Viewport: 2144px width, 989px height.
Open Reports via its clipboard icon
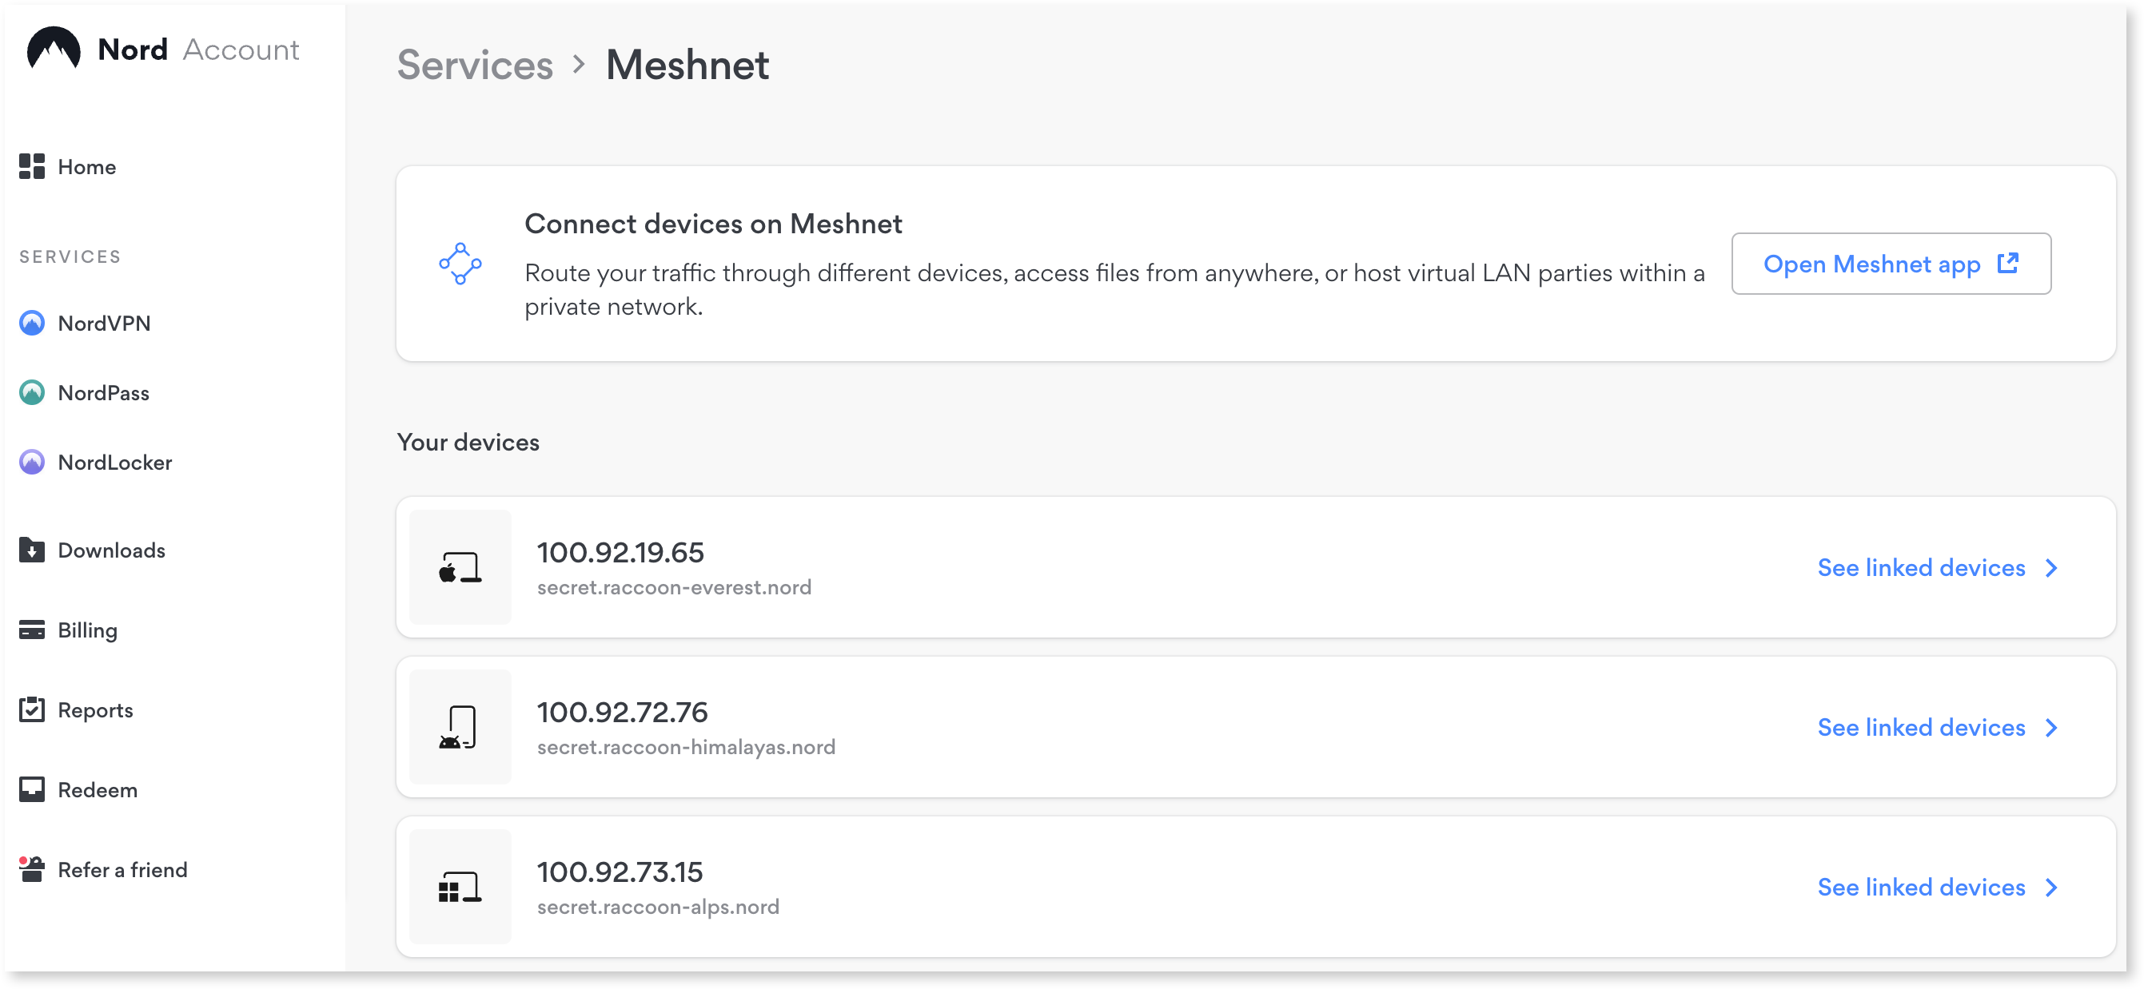point(31,709)
